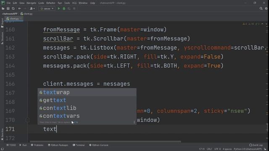Change '4 spaces' indent setting
Image resolution: width=269 pixels, height=151 pixels.
[x=227, y=149]
